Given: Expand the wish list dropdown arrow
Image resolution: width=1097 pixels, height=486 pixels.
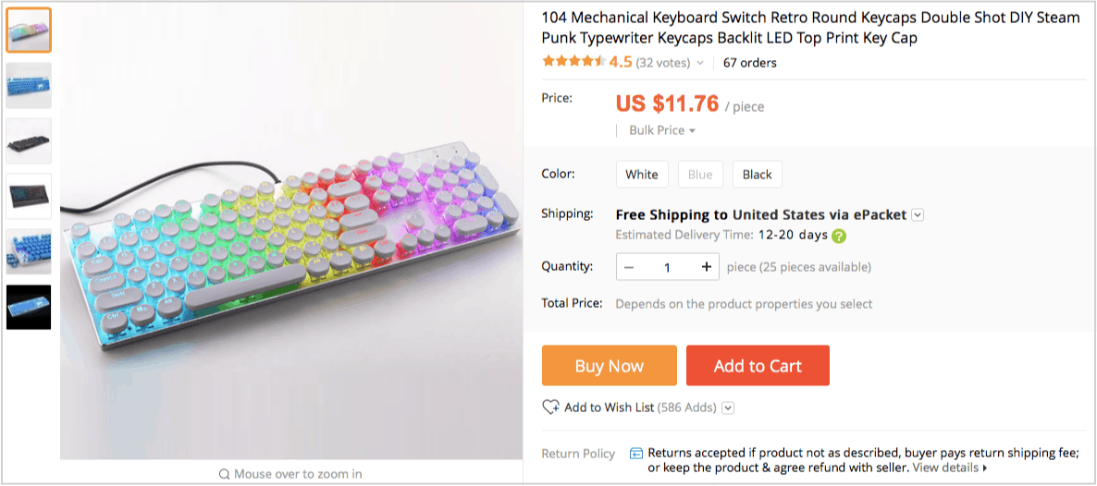Looking at the screenshot, I should click(728, 407).
